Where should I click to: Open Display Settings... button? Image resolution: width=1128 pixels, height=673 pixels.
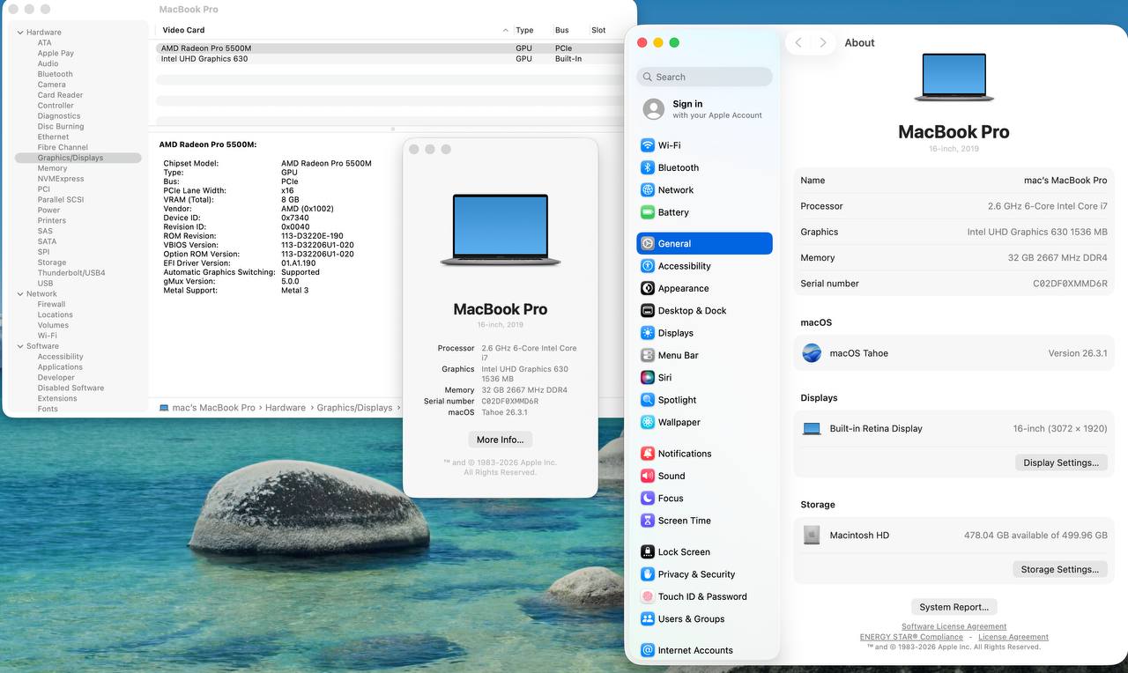tap(1060, 462)
